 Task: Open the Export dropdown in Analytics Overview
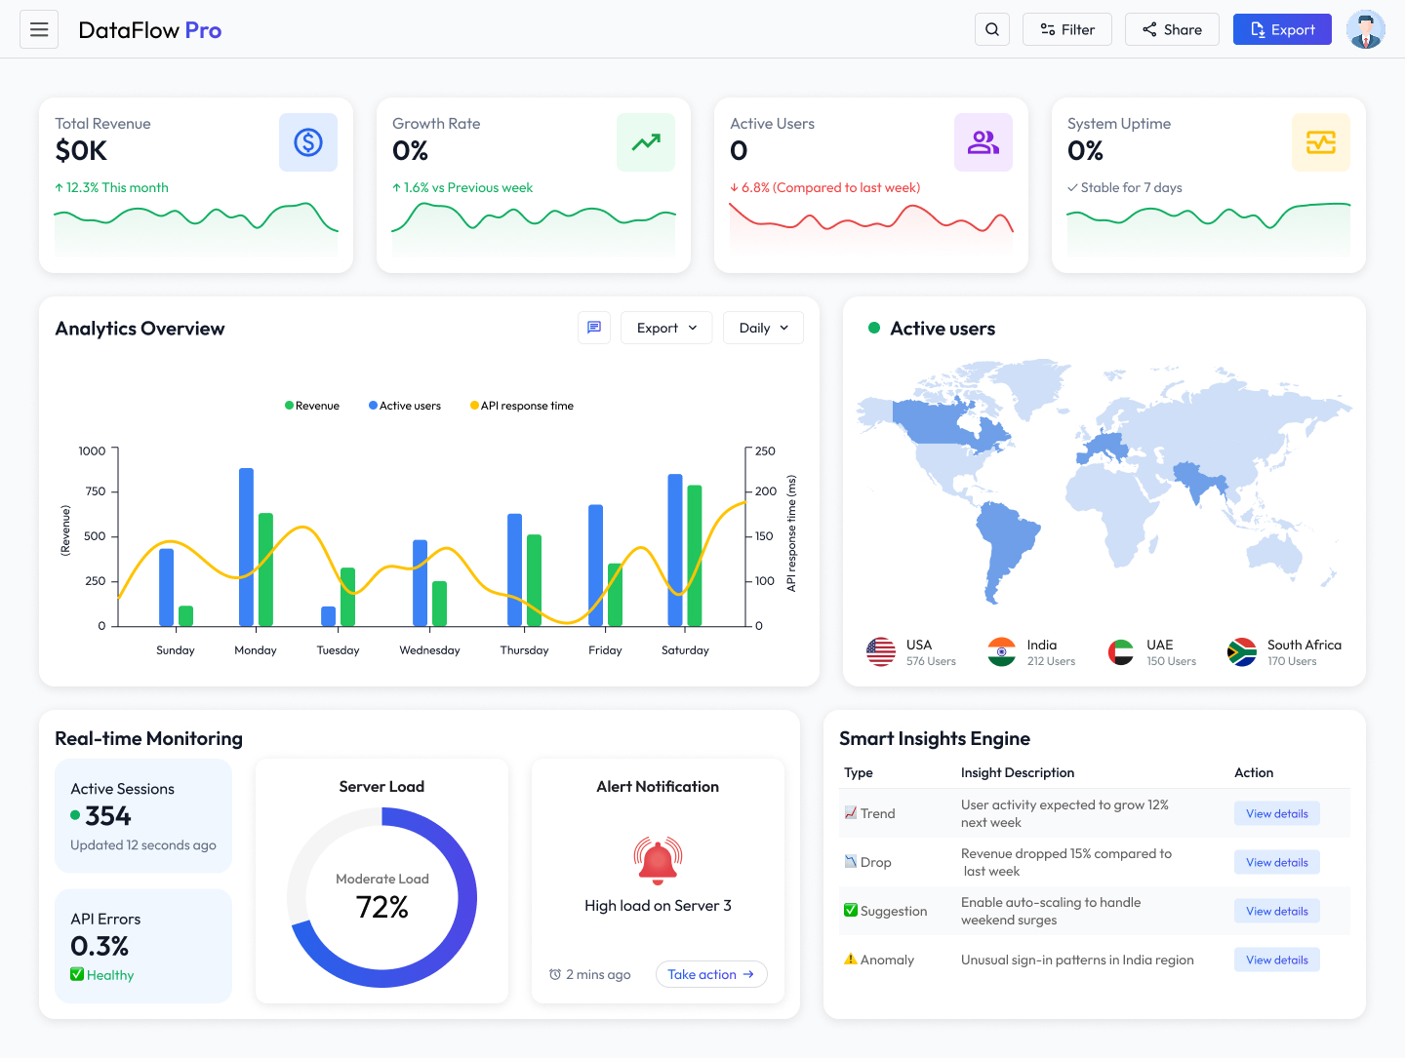[665, 328]
